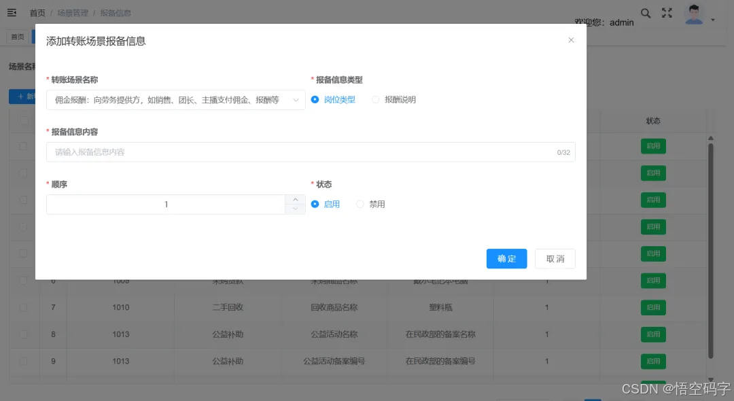Click the 状态 column header
Image resolution: width=734 pixels, height=401 pixels.
tap(653, 121)
